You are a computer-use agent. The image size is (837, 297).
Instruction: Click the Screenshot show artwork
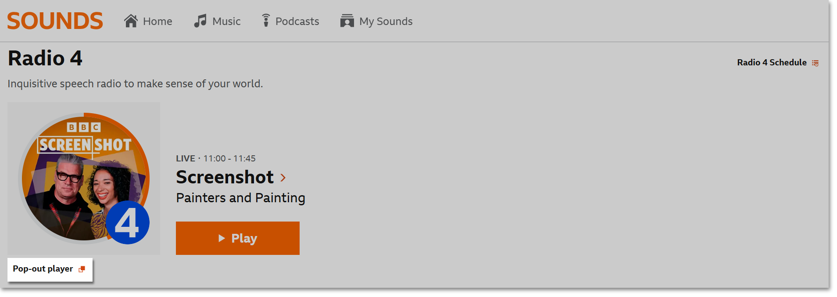click(x=83, y=178)
